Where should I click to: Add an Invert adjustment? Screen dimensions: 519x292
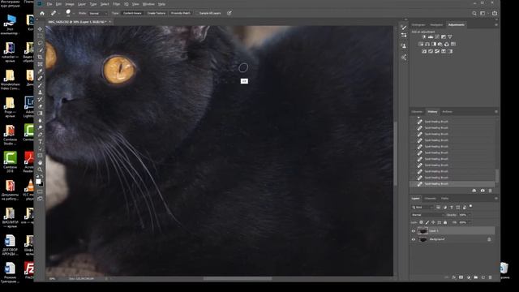pyautogui.click(x=424, y=51)
